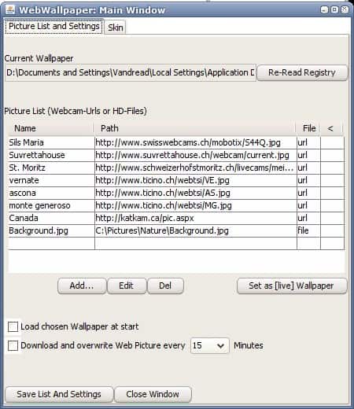Enable Load chosen Wallpaper at start

13,326
